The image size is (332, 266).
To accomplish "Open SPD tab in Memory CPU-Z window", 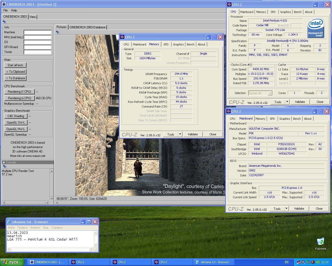I will pyautogui.click(x=166, y=44).
